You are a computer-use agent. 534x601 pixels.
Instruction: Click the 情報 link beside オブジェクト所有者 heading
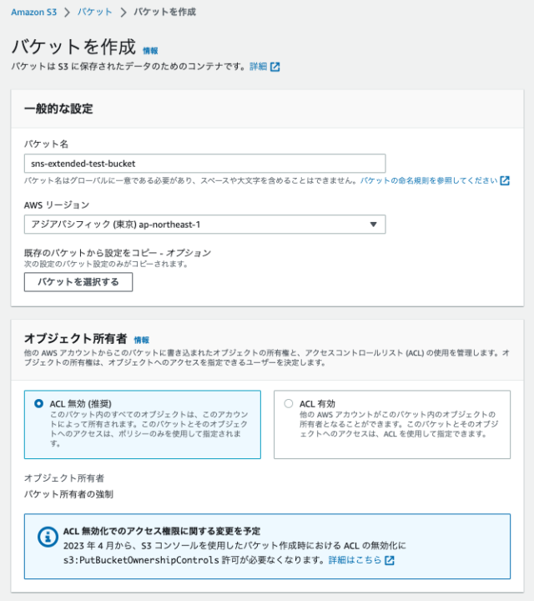pyautogui.click(x=141, y=340)
